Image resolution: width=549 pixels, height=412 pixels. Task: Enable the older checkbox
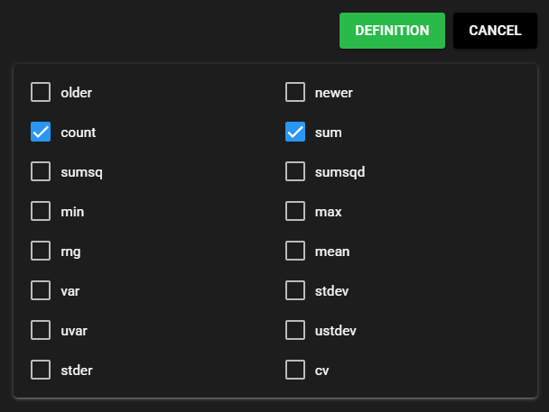[x=41, y=92]
